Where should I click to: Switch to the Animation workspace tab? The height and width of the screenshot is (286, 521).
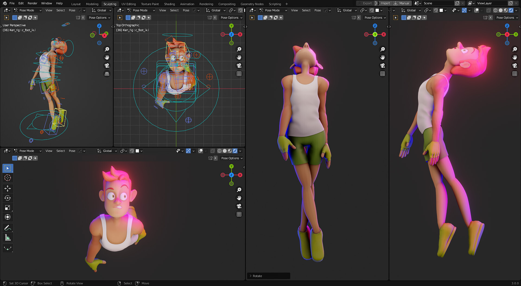point(187,4)
